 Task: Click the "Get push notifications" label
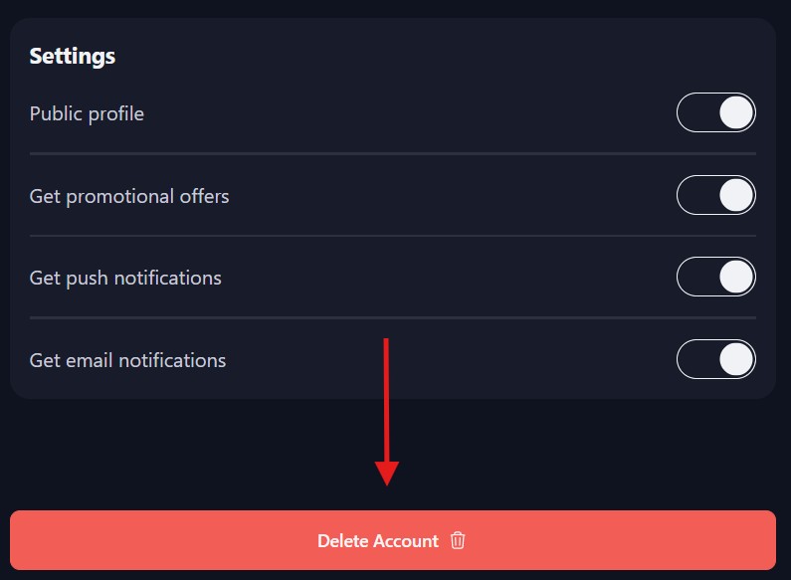(125, 278)
